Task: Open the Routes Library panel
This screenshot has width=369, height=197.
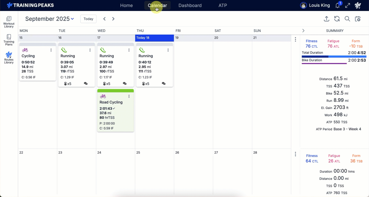Action: (x=9, y=58)
